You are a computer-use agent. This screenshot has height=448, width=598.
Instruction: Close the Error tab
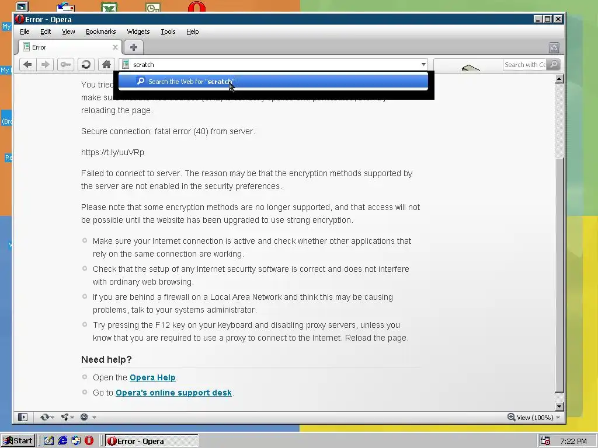[115, 47]
